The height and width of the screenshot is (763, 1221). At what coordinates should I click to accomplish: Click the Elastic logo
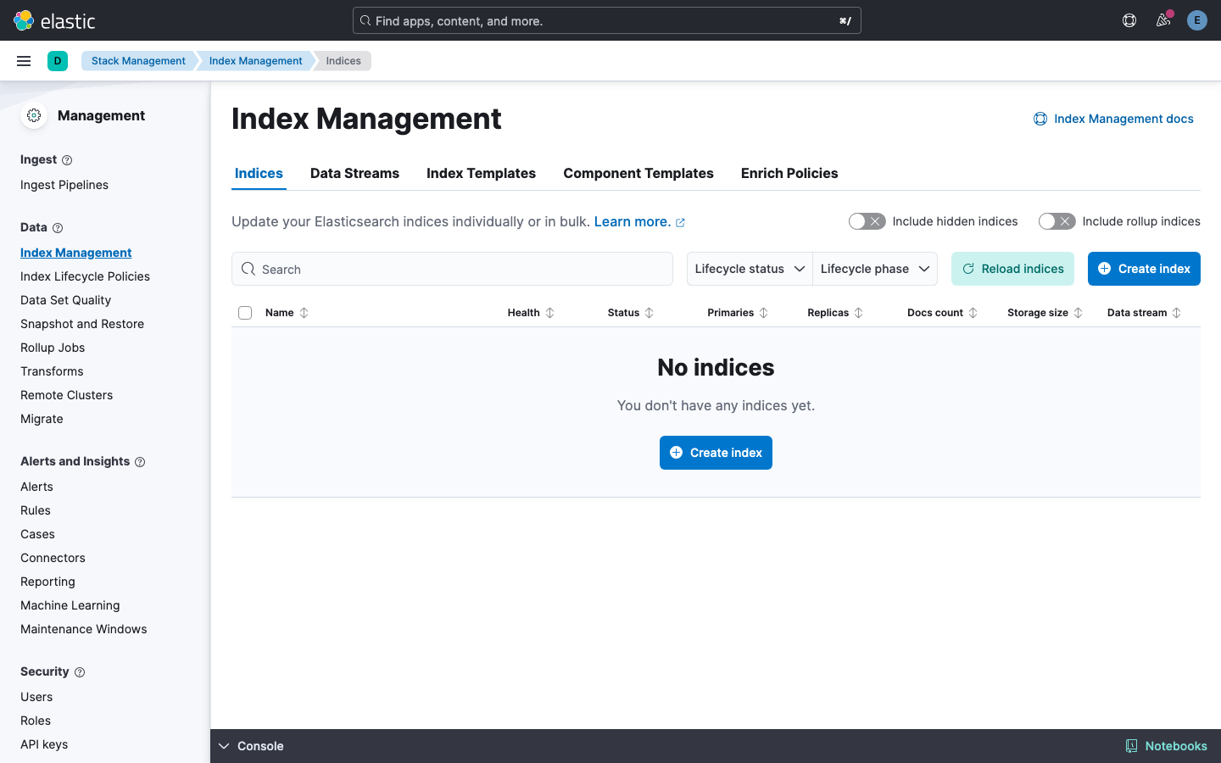54,20
